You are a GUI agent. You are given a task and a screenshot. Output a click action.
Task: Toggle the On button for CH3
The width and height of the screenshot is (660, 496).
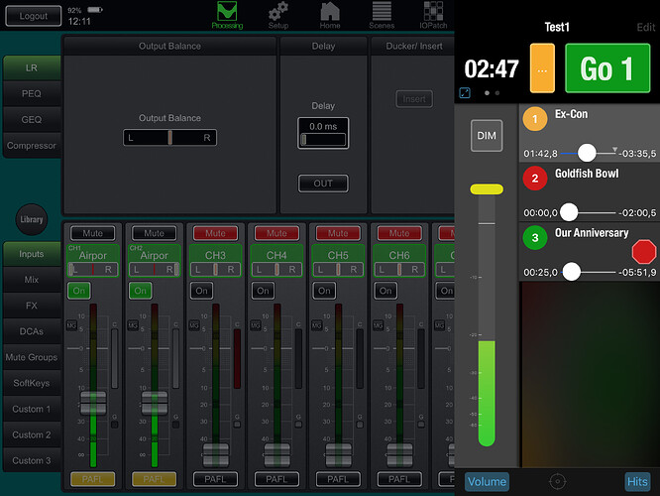pos(201,291)
